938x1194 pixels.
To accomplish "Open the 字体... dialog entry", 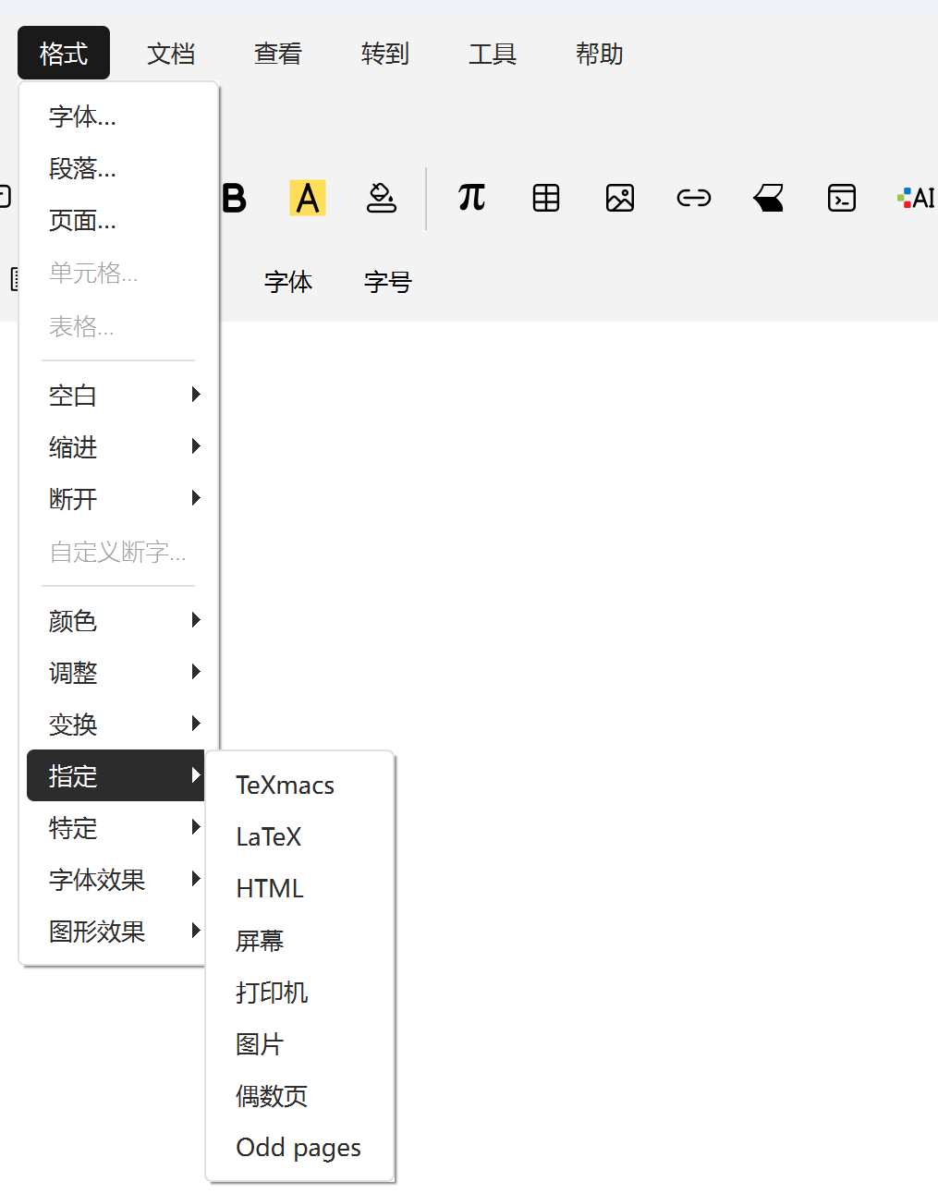I will pyautogui.click(x=83, y=116).
